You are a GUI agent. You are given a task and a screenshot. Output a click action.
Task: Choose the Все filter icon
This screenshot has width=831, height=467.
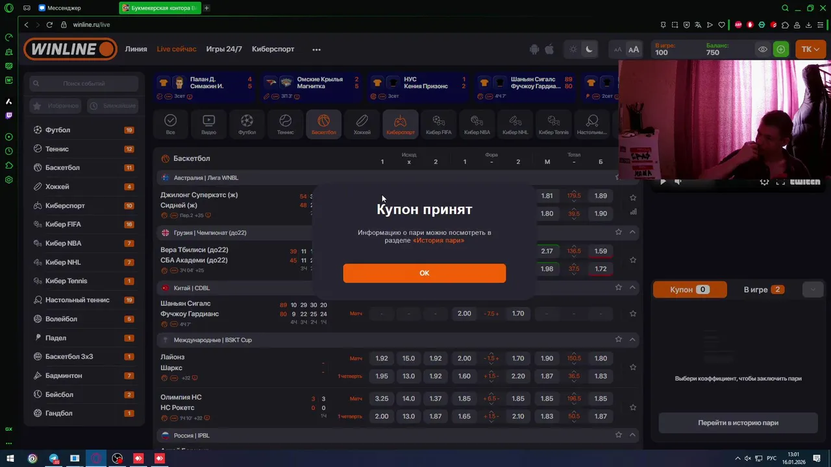pyautogui.click(x=170, y=124)
